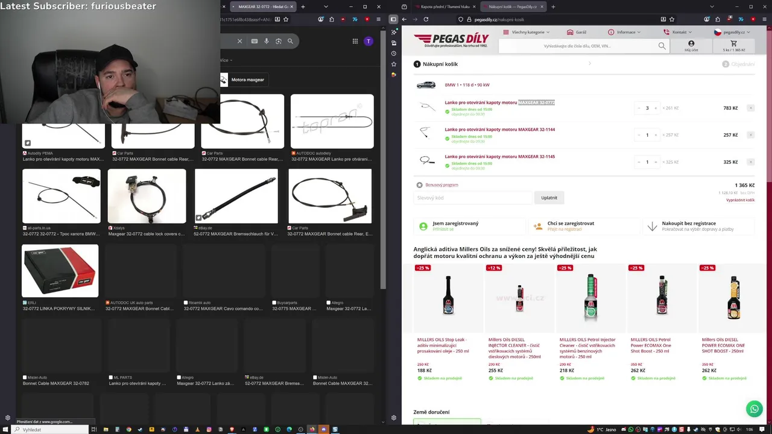The image size is (772, 434).
Task: Clear the Google search box with X
Action: click(239, 41)
